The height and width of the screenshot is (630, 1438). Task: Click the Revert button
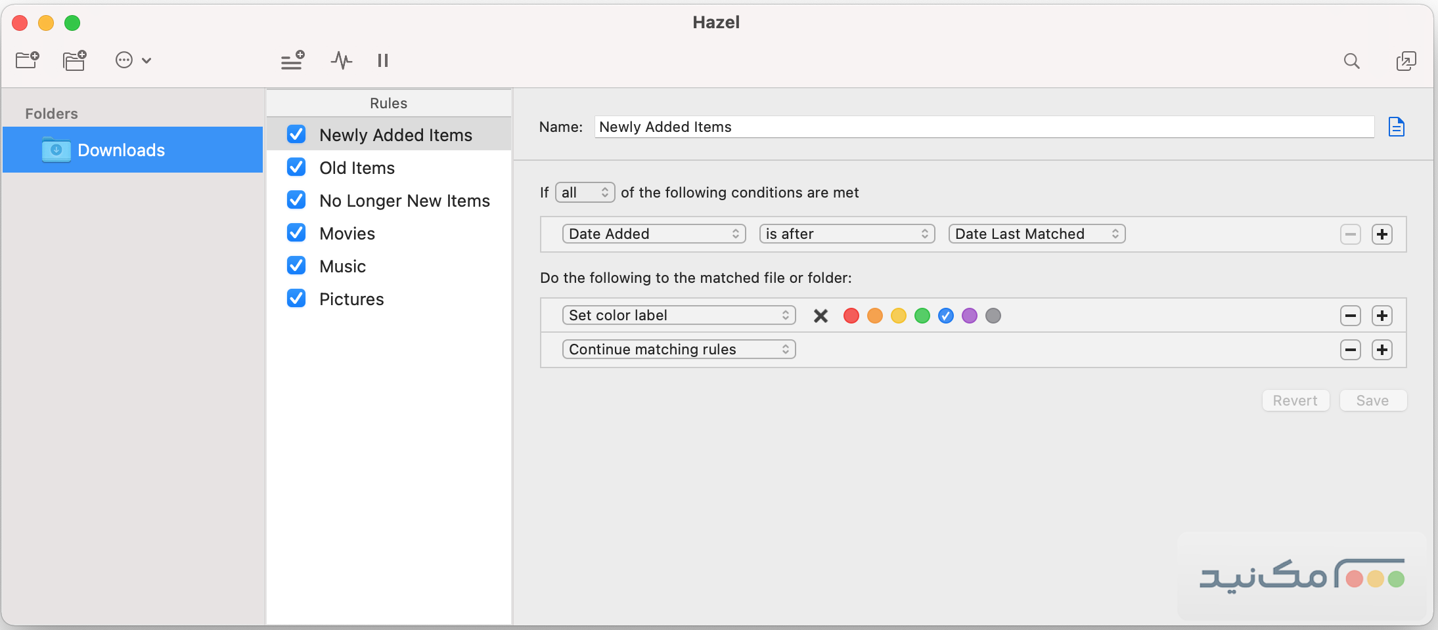click(1295, 401)
